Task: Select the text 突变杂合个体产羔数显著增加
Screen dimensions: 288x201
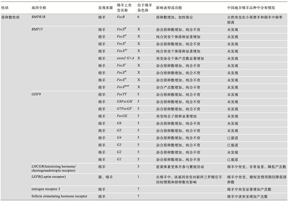Action: (180, 59)
